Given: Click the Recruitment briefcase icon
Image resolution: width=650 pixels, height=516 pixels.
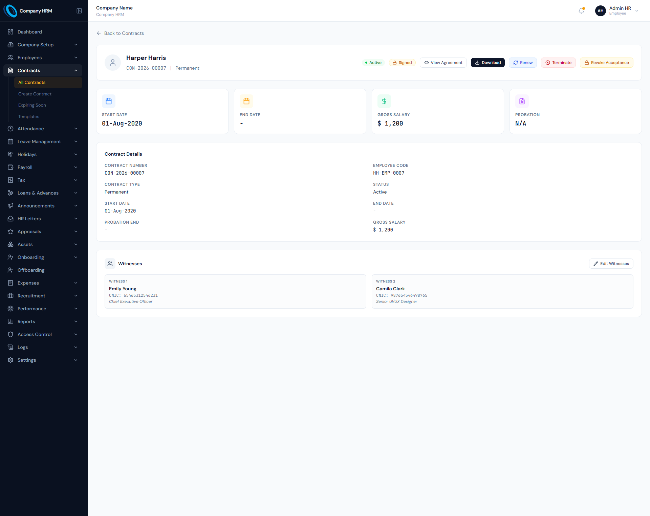Looking at the screenshot, I should click(x=10, y=296).
